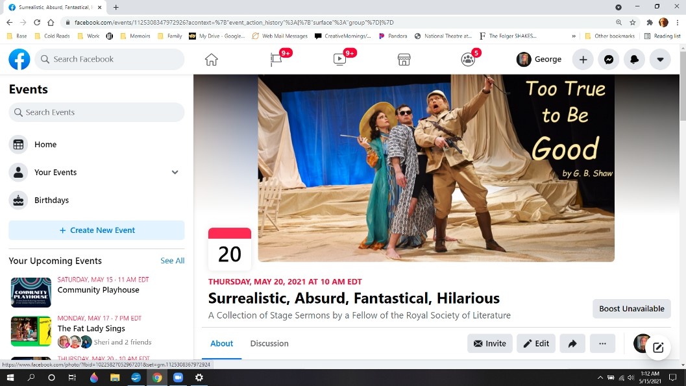This screenshot has height=386, width=686.
Task: Click the plus Create icon
Action: tap(583, 60)
